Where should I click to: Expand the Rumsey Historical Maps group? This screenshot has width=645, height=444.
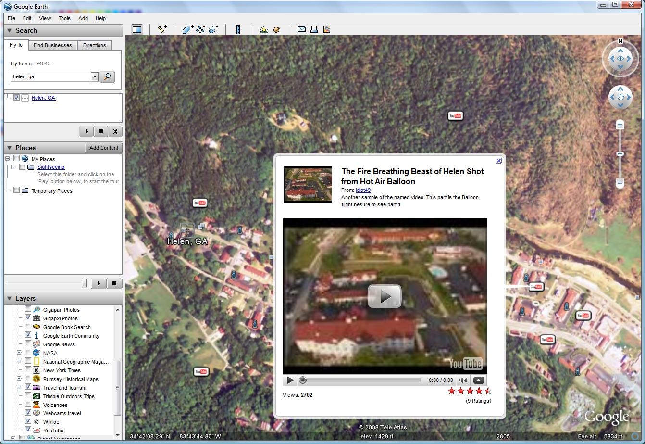click(19, 379)
